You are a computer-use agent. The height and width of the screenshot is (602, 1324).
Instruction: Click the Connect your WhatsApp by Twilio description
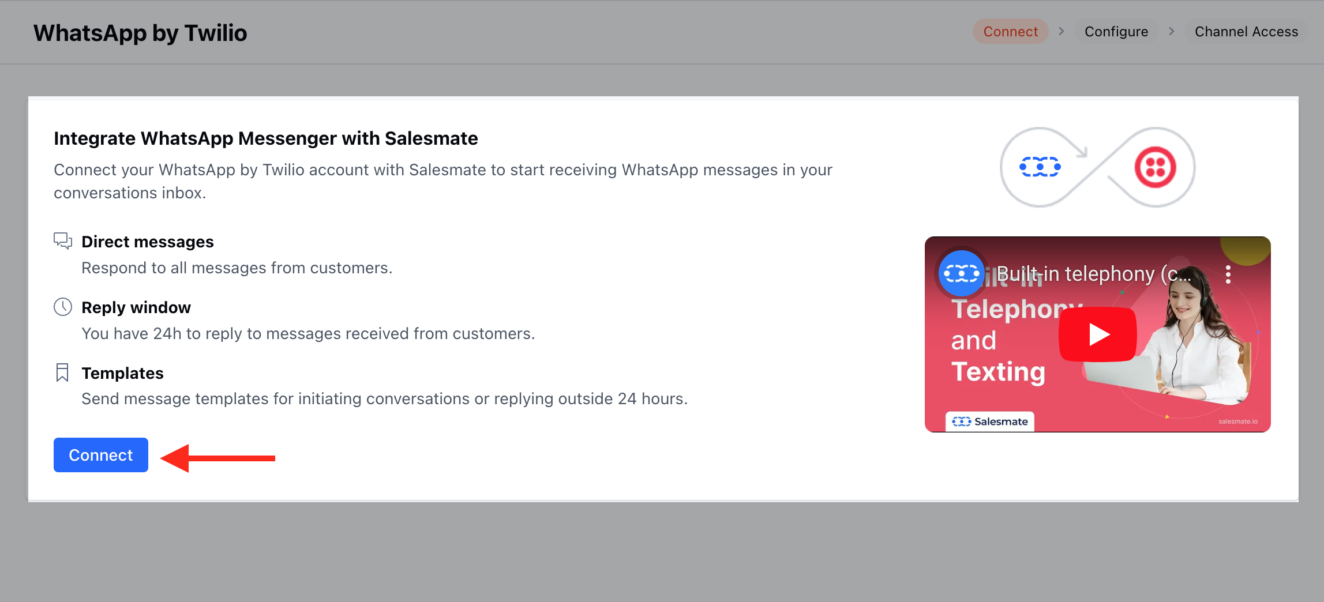443,181
